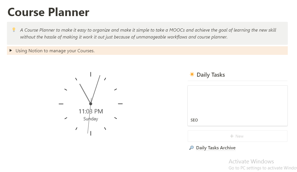Click the Daily Tasks heading
Viewport: 297px width, 172px height.
point(210,74)
